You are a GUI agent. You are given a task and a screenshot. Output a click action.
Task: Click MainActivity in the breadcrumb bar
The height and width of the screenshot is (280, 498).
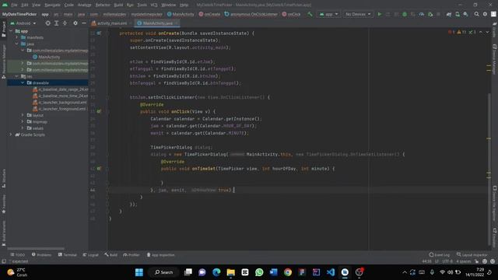pos(181,14)
